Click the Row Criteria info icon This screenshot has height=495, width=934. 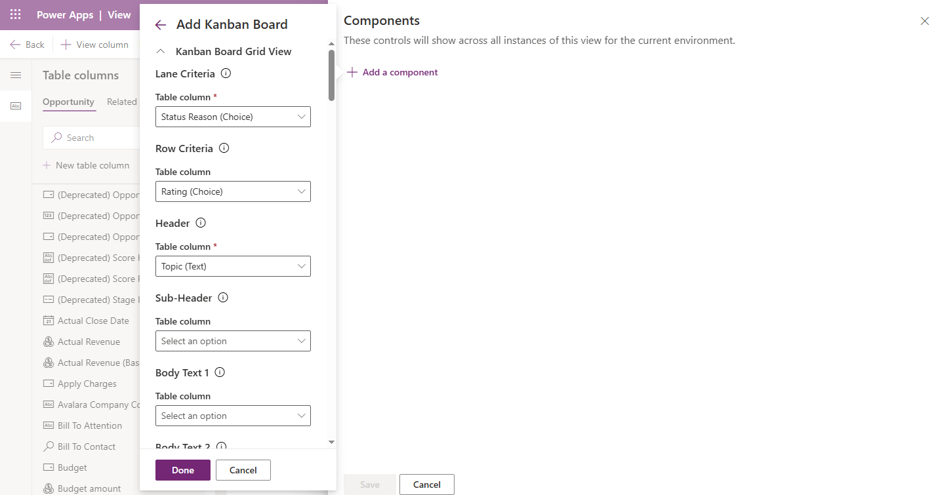click(x=224, y=148)
